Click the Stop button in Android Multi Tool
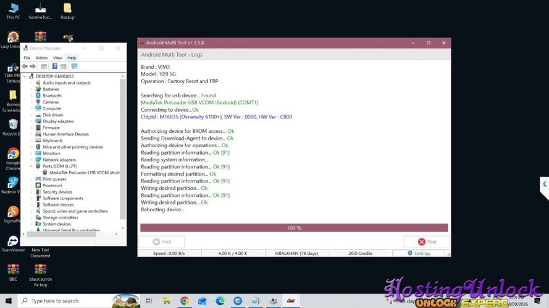Screen dimensions: 549x308 [x=427, y=241]
